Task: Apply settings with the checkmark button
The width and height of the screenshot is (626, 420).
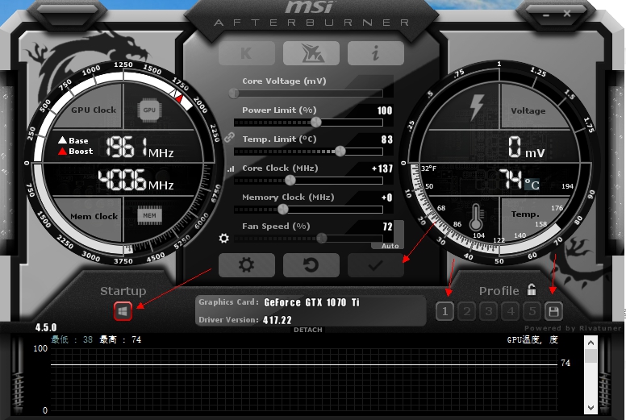Action: tap(376, 265)
